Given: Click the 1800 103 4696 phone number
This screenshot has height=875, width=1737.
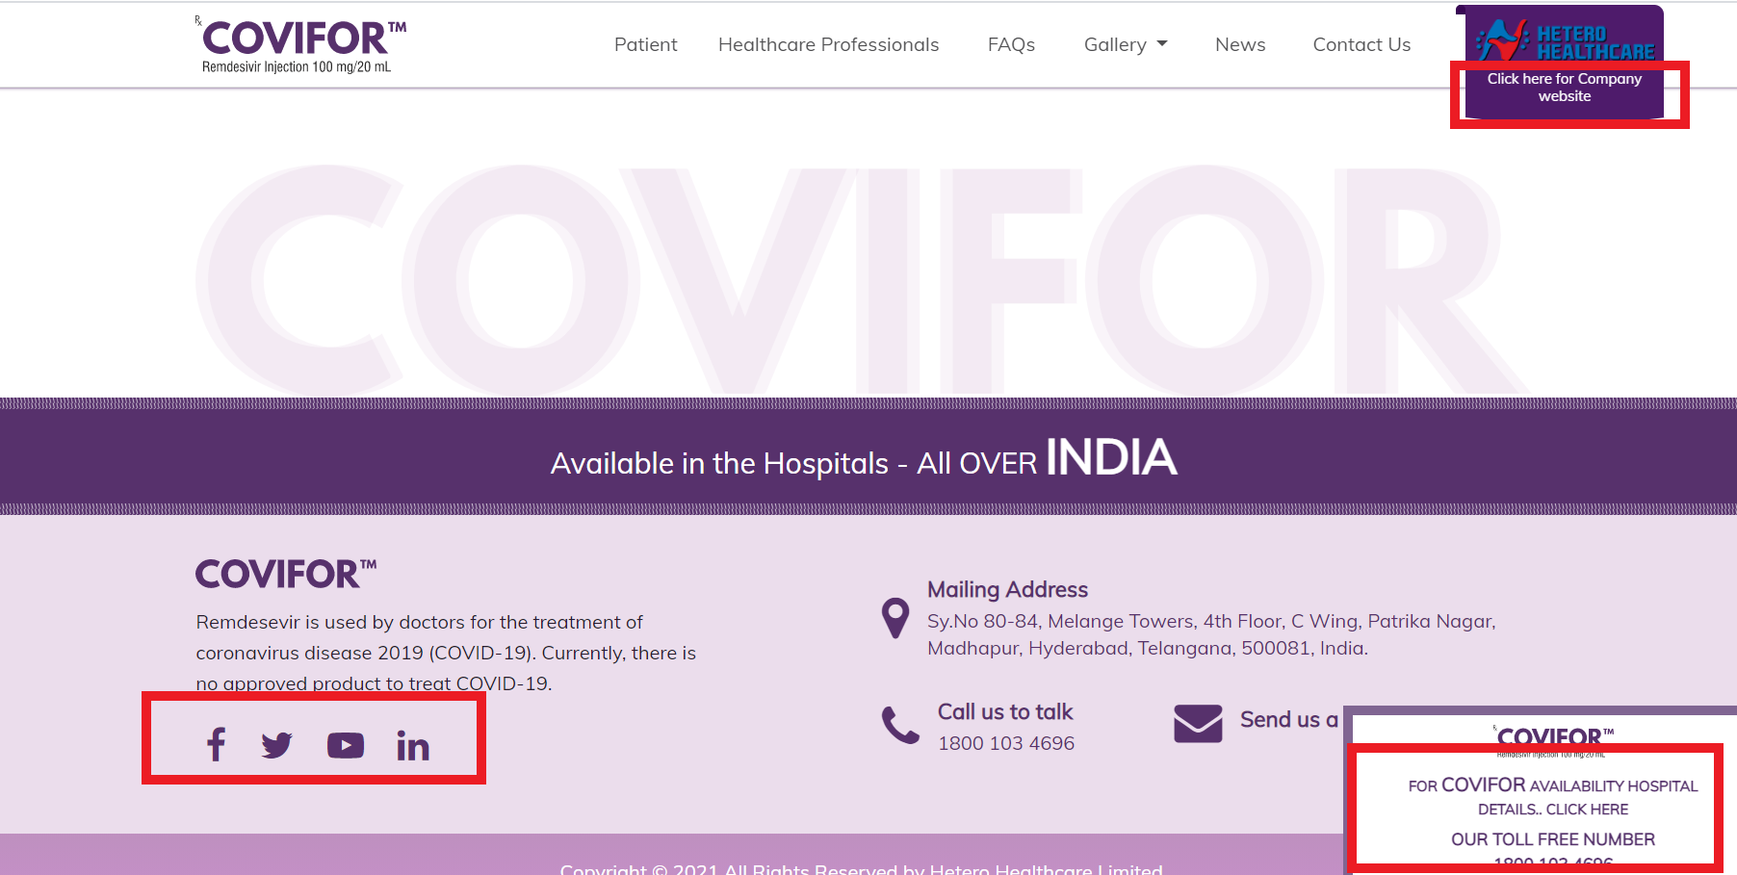Looking at the screenshot, I should (x=1006, y=743).
